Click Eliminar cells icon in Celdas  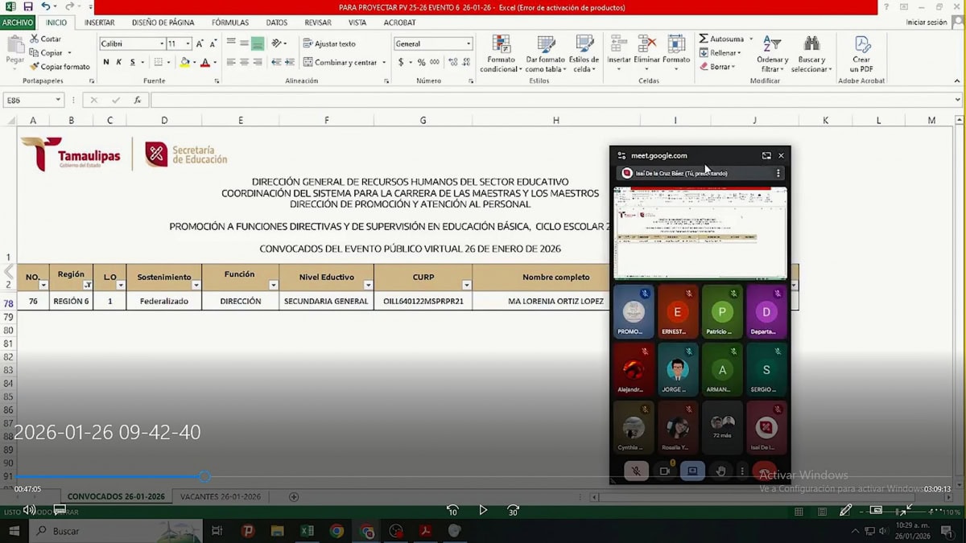pyautogui.click(x=646, y=47)
